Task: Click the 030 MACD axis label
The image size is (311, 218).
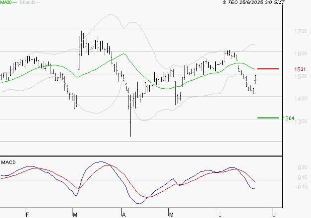Action: pyautogui.click(x=303, y=167)
